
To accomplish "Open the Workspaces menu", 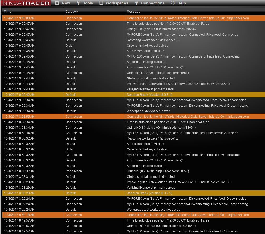I will (x=117, y=3).
